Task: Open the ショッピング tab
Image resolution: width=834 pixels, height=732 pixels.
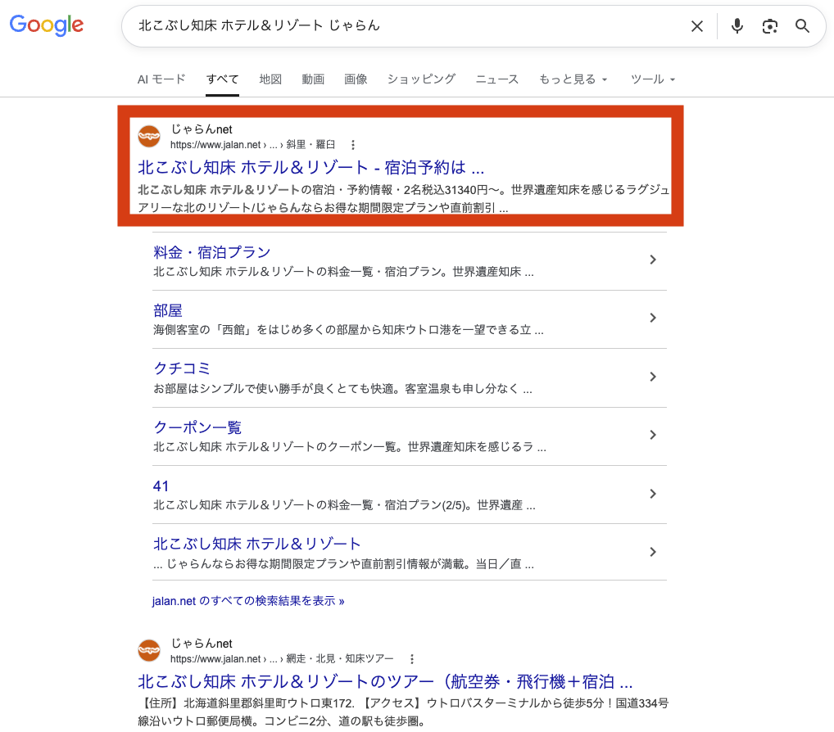Action: (x=421, y=79)
